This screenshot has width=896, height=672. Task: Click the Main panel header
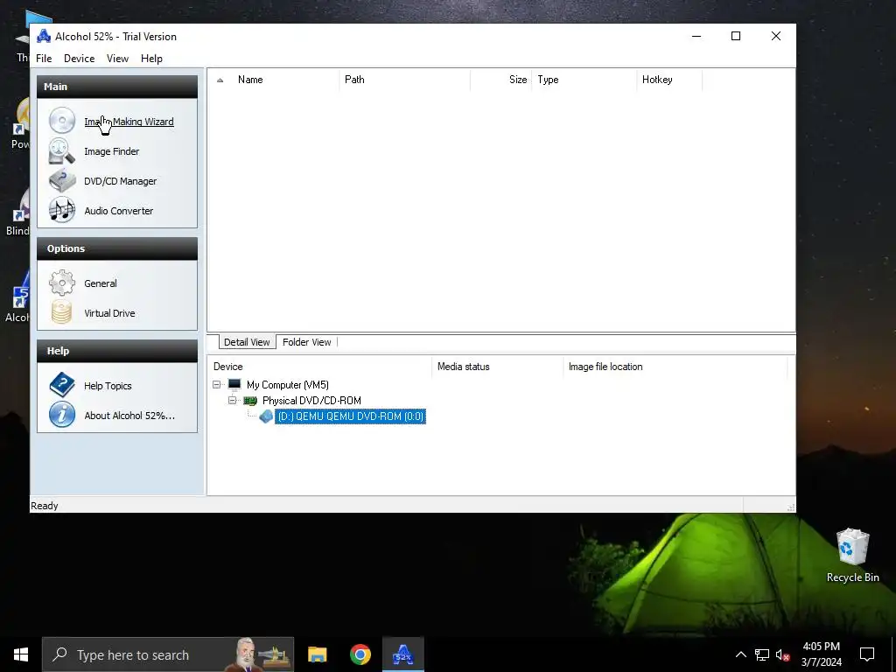(x=117, y=87)
